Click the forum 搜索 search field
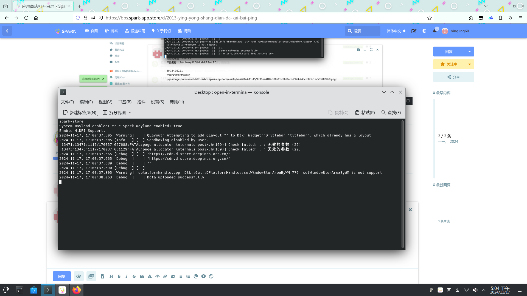 (x=362, y=31)
